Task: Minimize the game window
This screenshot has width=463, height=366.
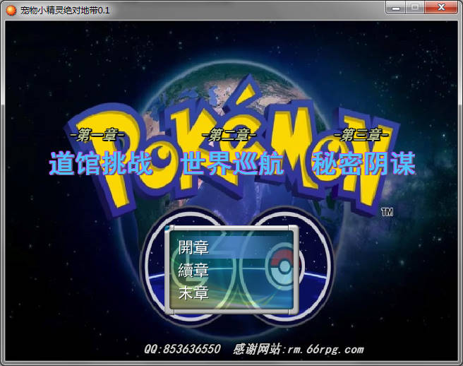Action: coord(396,7)
